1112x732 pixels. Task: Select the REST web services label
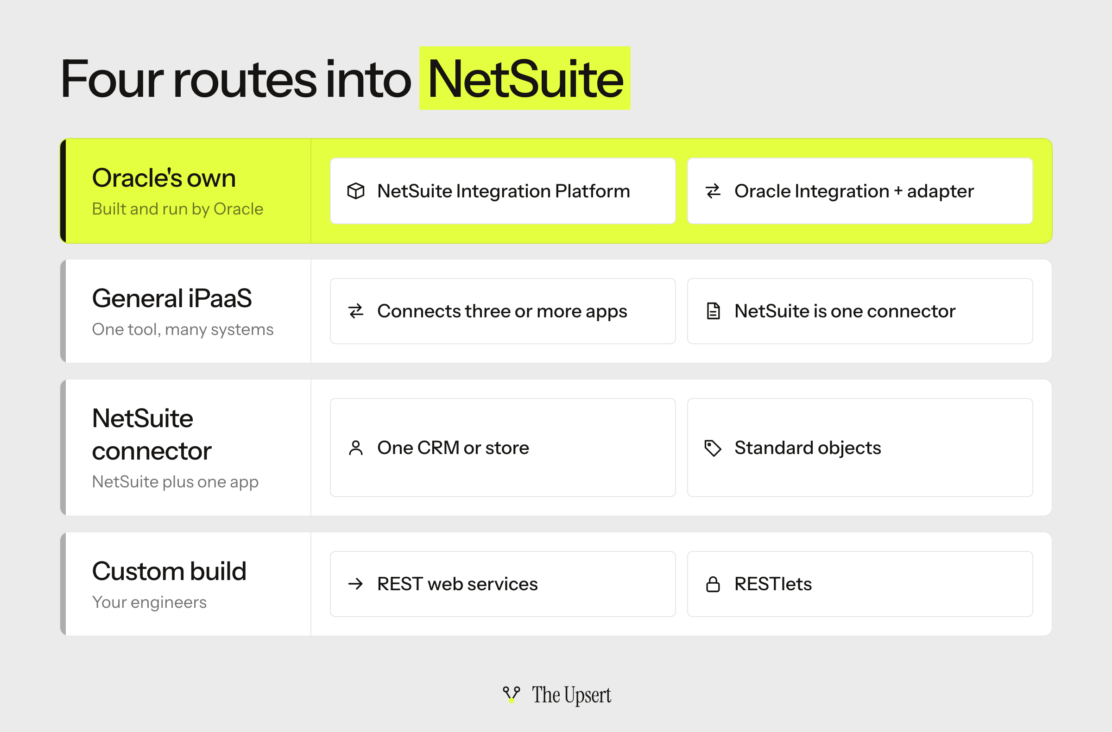(457, 584)
